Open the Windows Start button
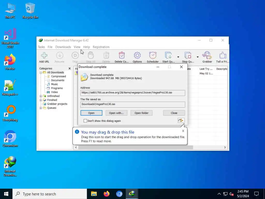The image size is (265, 199). click(6, 194)
